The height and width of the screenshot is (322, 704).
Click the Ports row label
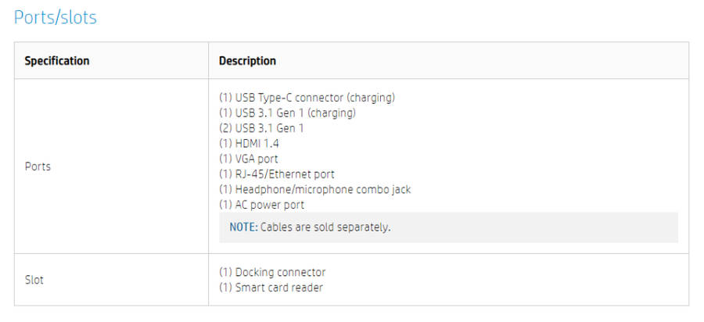tap(38, 166)
